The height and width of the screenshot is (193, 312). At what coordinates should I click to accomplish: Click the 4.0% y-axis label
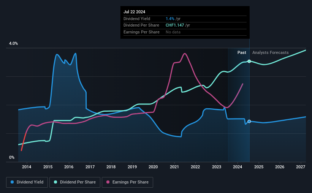pyautogui.click(x=13, y=43)
